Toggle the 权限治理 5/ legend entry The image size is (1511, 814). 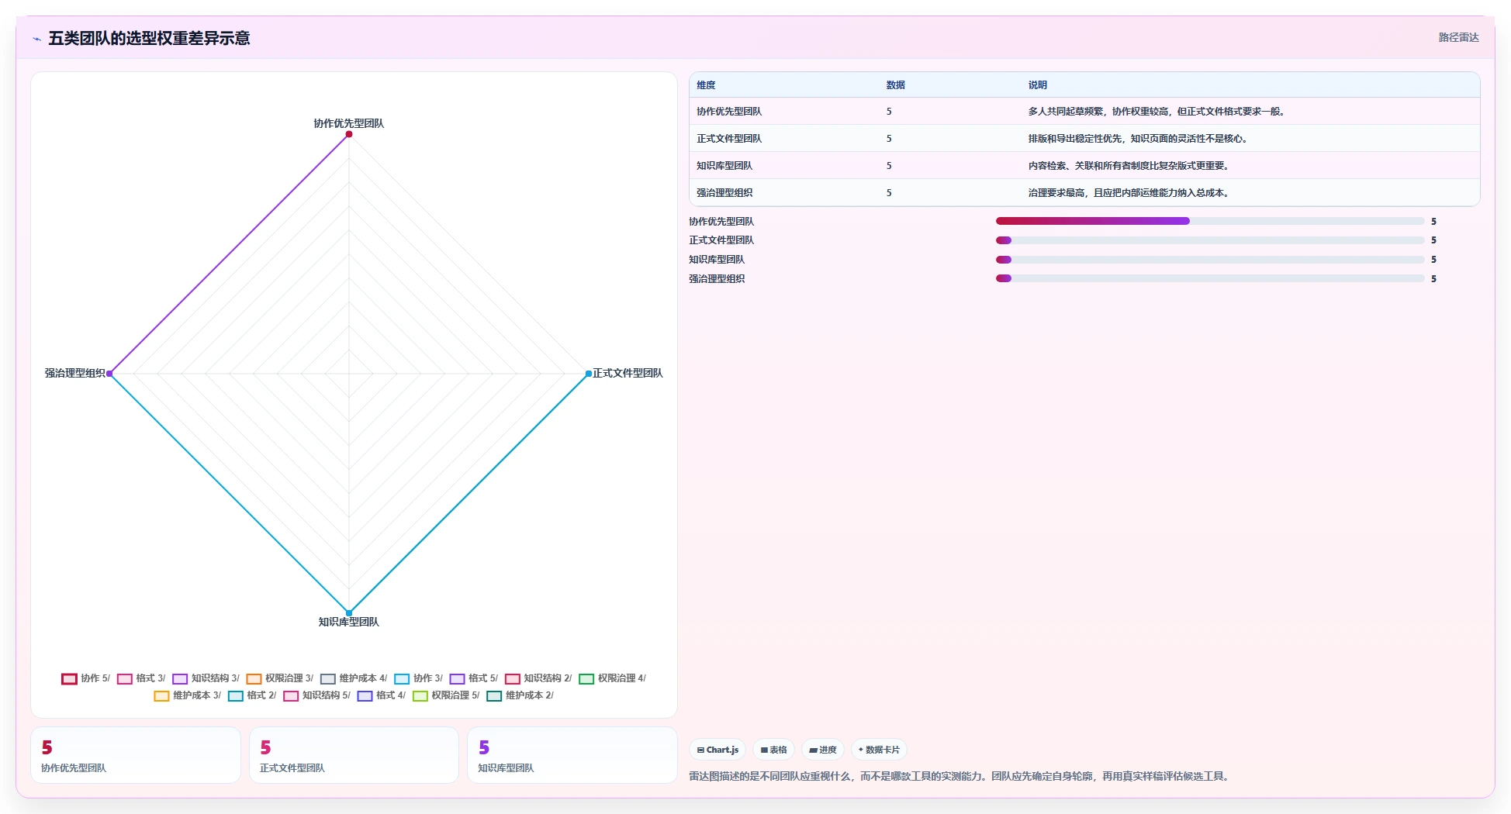pos(446,695)
